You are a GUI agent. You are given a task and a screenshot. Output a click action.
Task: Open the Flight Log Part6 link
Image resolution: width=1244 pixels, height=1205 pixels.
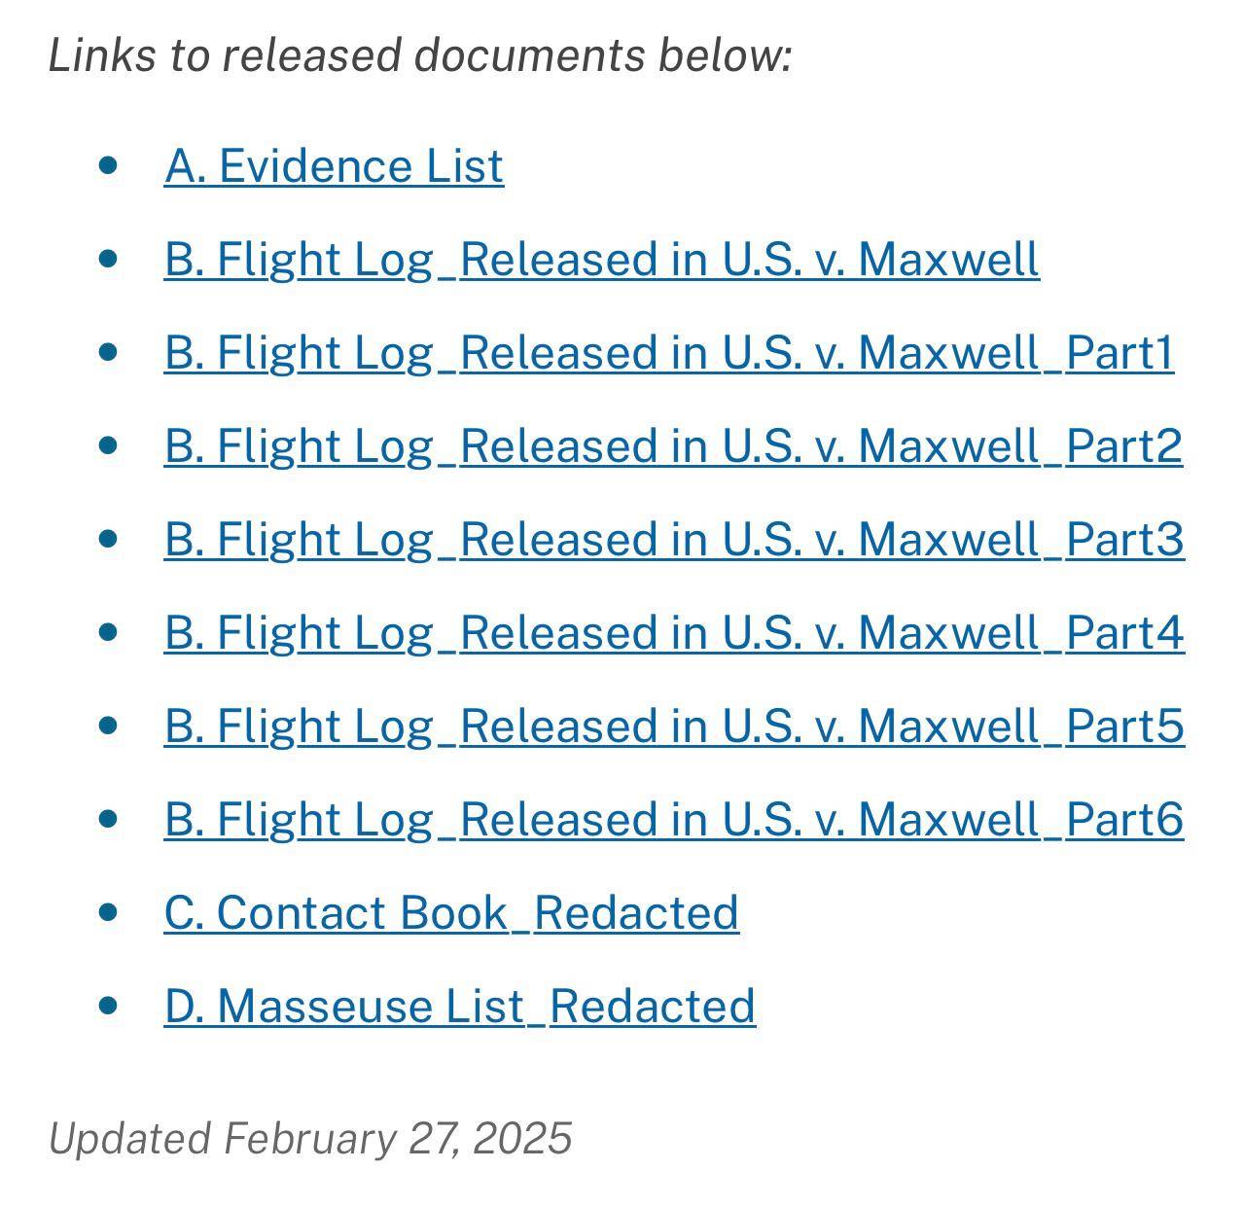tap(673, 820)
